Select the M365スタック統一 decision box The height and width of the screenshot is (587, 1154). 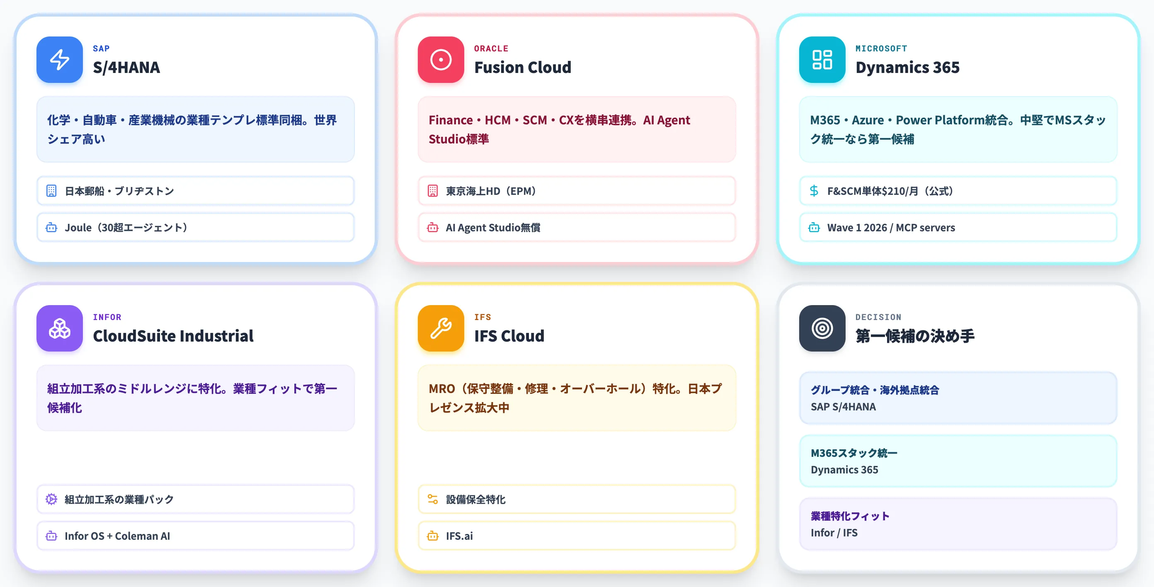coord(958,461)
